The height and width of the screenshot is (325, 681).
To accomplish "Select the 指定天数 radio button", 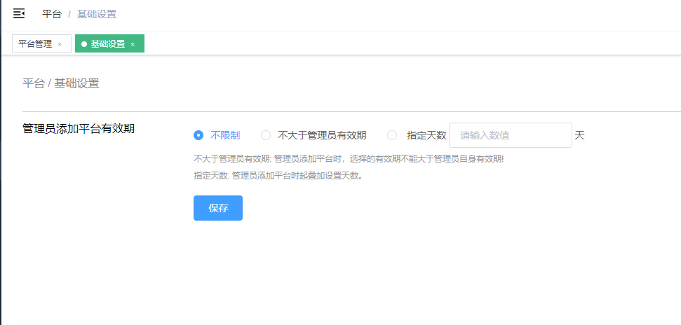I will point(392,135).
